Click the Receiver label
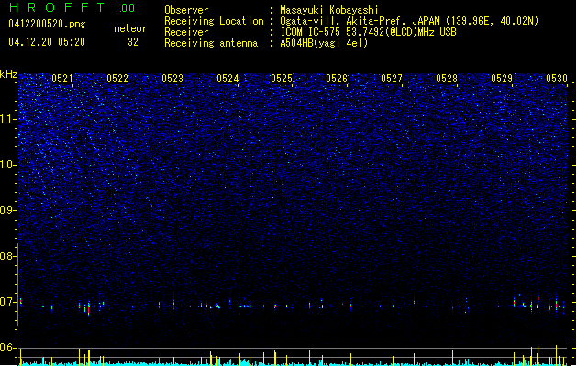 tap(186, 32)
